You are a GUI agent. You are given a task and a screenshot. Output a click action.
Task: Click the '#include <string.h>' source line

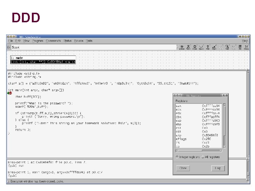click(24, 77)
